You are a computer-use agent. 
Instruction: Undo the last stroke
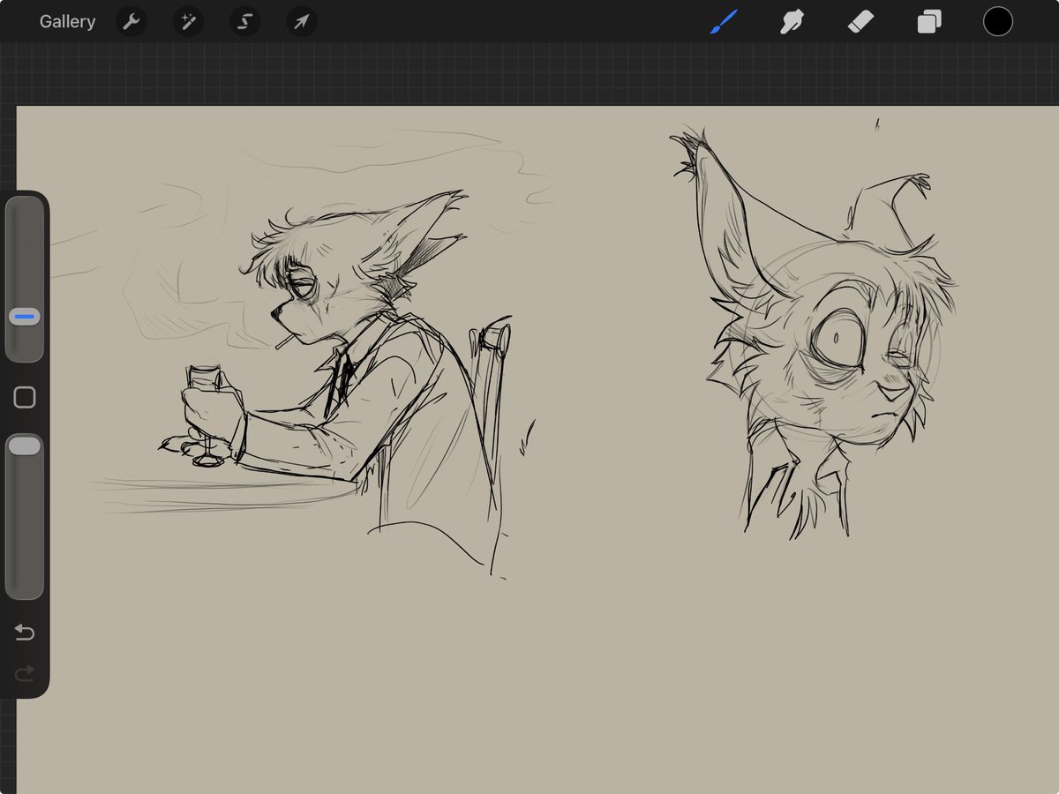pos(25,633)
